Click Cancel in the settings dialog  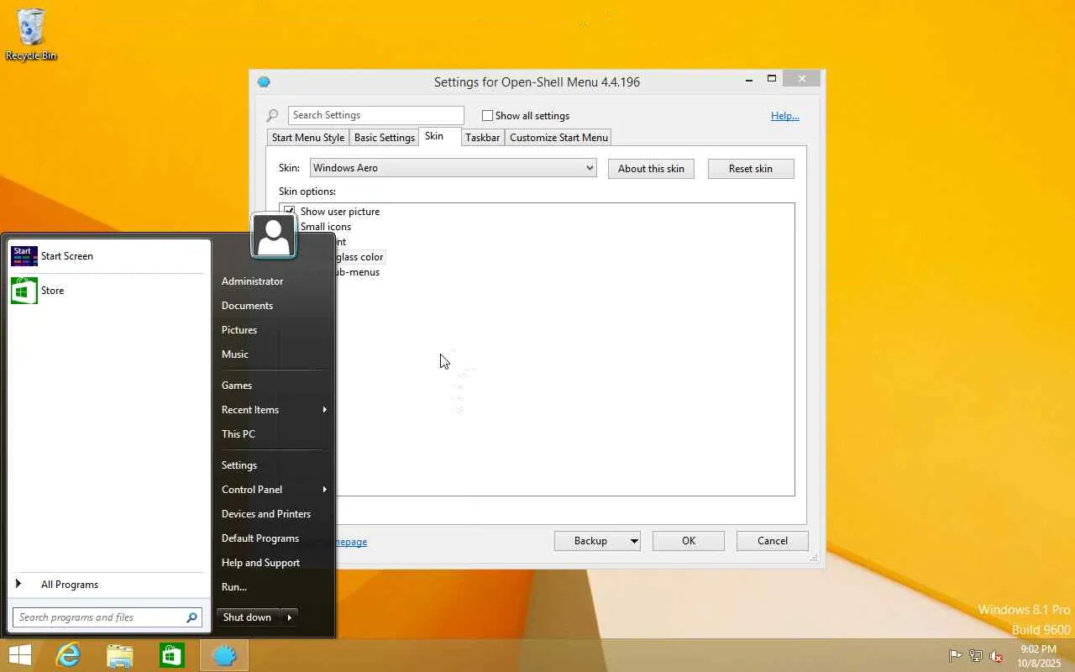773,541
